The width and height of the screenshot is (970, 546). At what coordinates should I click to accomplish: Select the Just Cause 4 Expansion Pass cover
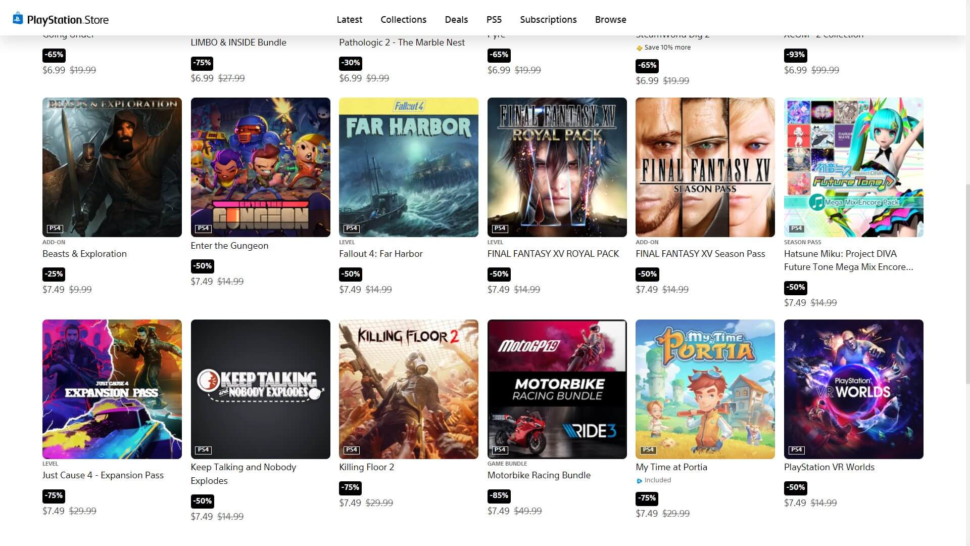[112, 389]
